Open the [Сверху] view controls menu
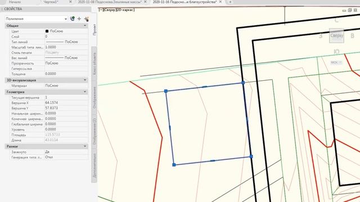The width and height of the screenshot is (360, 202). point(110,10)
